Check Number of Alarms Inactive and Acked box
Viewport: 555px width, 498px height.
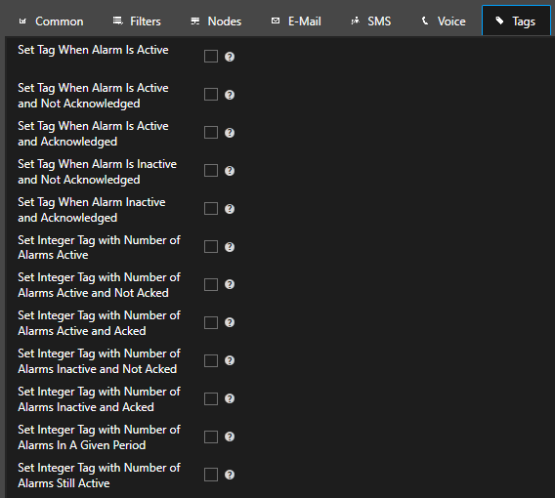click(211, 399)
